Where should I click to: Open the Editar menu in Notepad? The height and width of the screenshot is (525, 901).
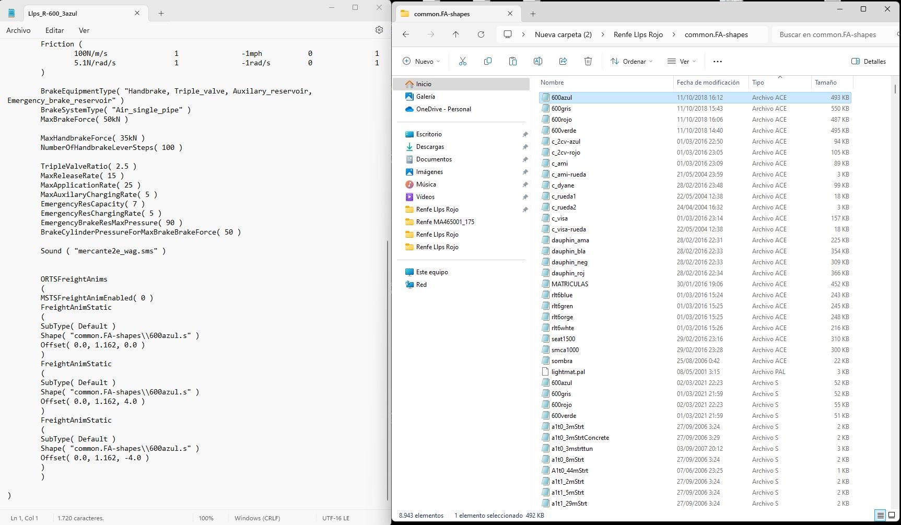pos(54,30)
